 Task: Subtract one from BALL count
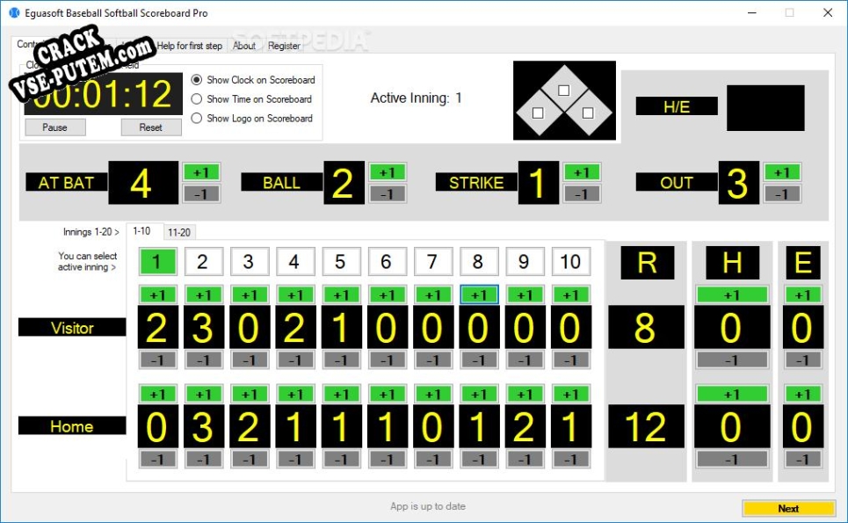[388, 193]
